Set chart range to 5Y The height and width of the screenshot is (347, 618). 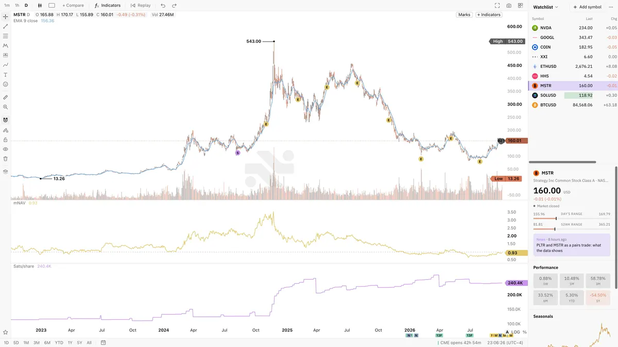(79, 342)
